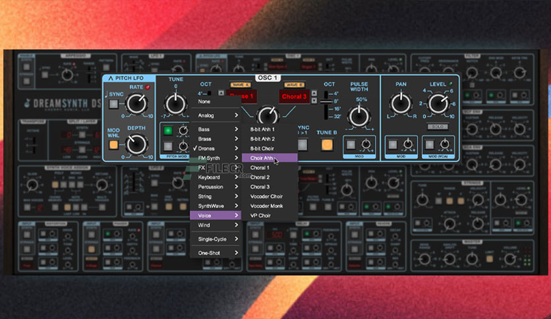Enable the TUNE B orange button
The height and width of the screenshot is (319, 551).
[326, 144]
